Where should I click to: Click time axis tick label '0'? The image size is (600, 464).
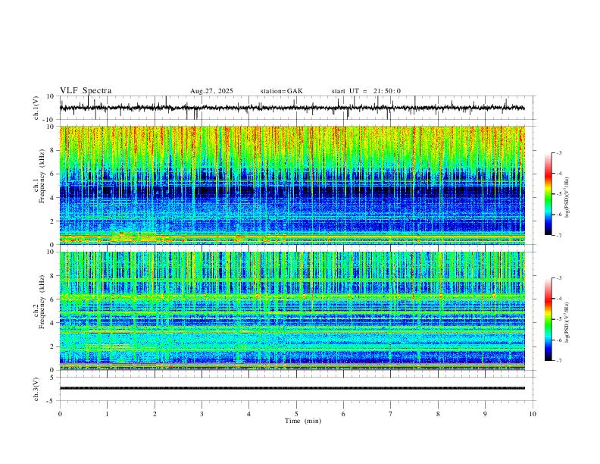60,414
